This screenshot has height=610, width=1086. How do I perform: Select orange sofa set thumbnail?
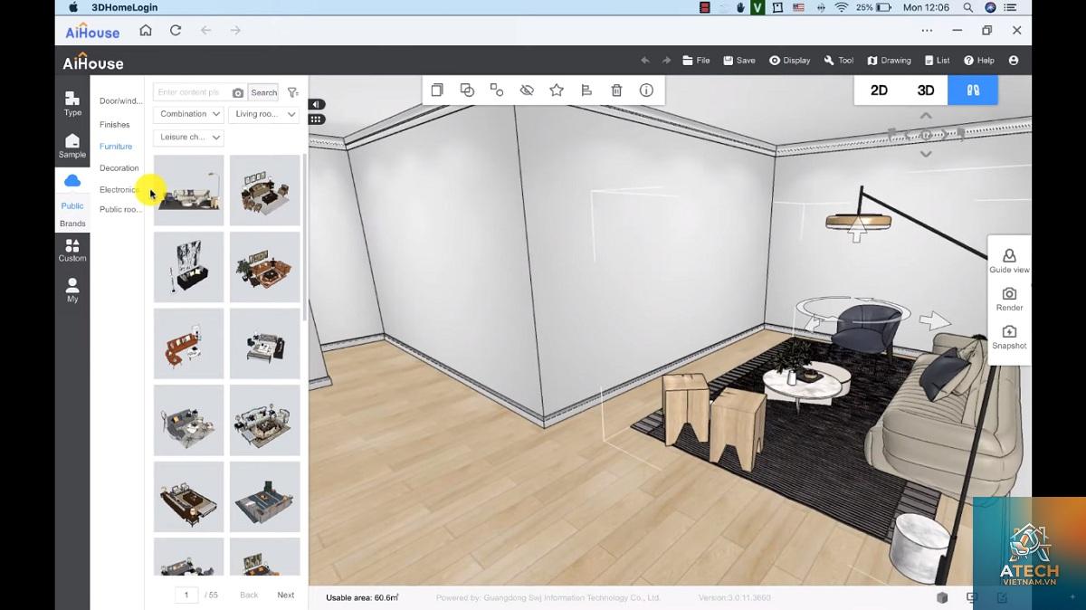pyautogui.click(x=188, y=344)
